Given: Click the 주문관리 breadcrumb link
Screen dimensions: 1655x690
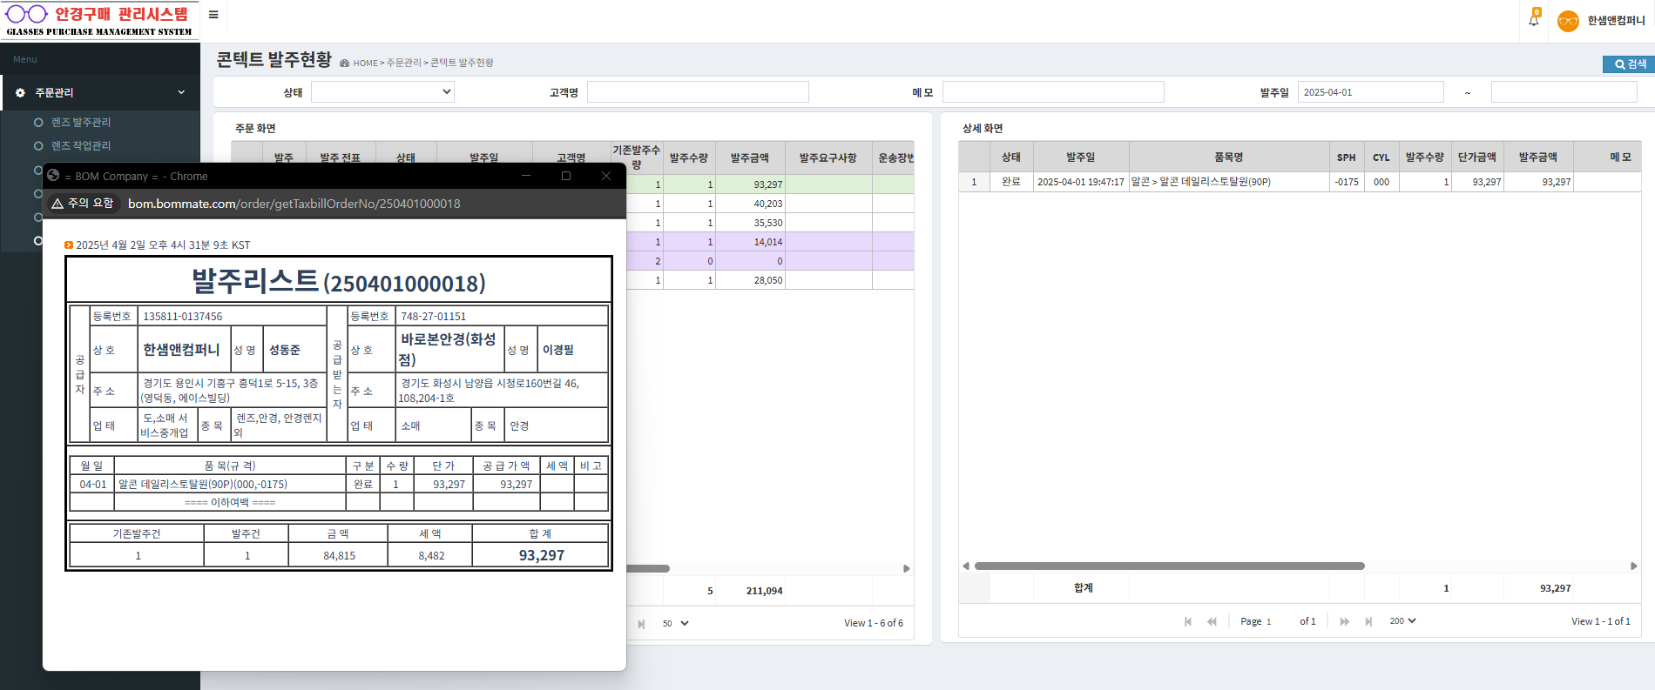Looking at the screenshot, I should 403,63.
